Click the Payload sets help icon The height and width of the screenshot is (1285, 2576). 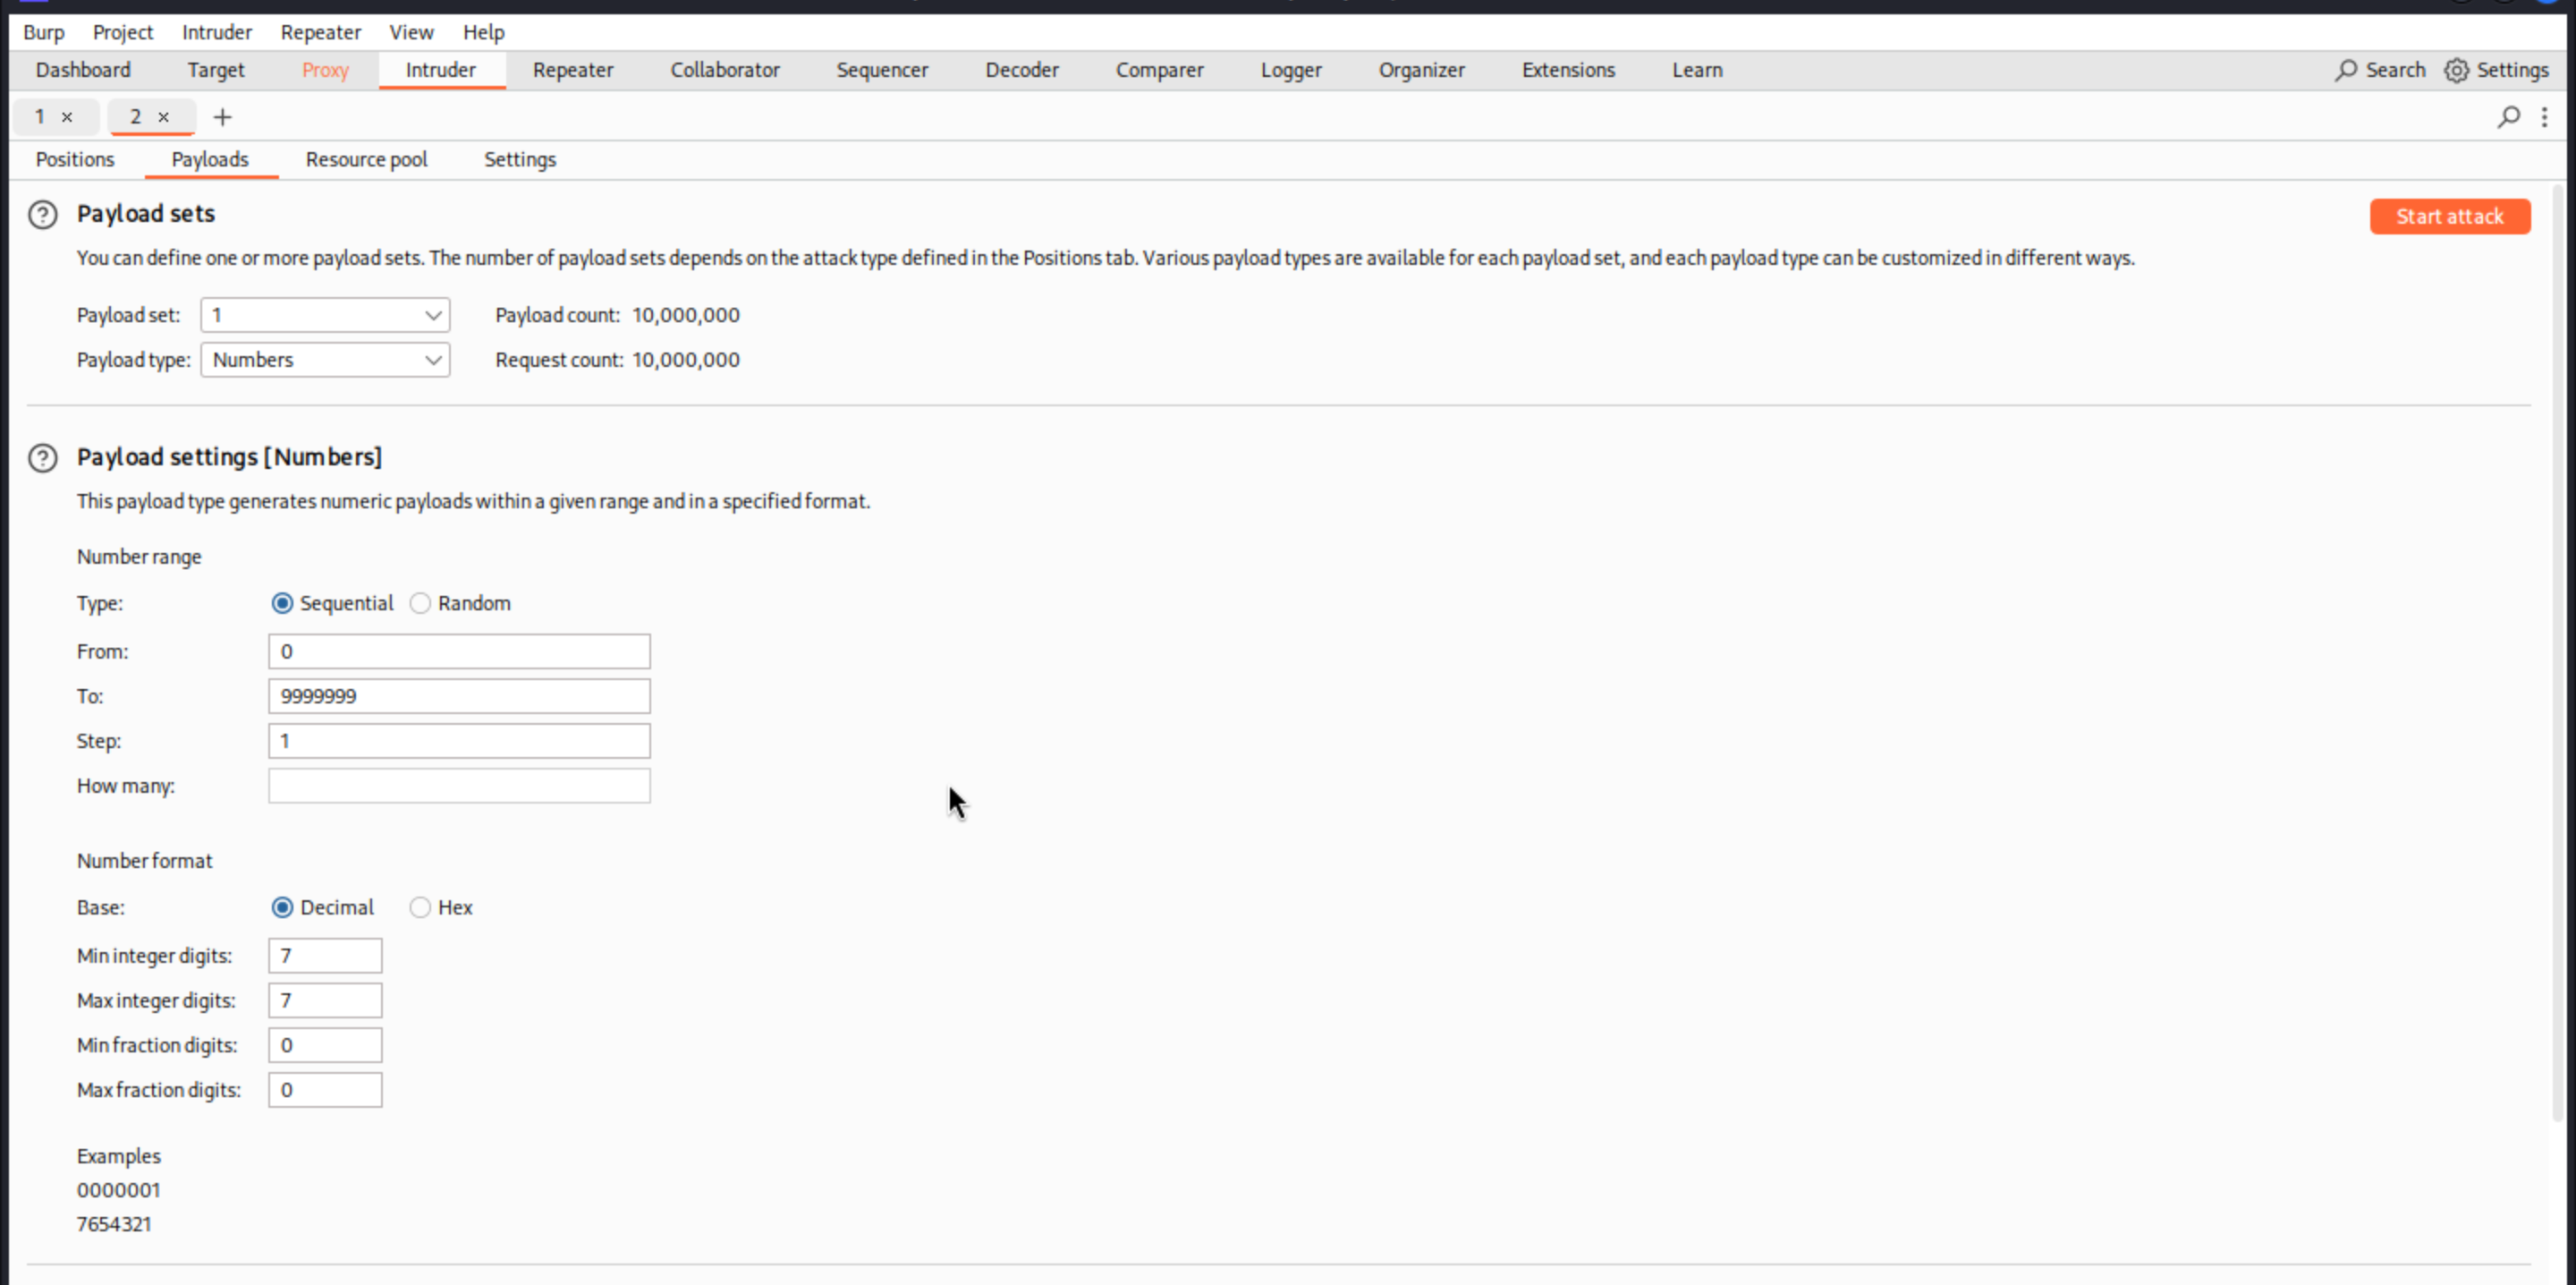pos(42,214)
